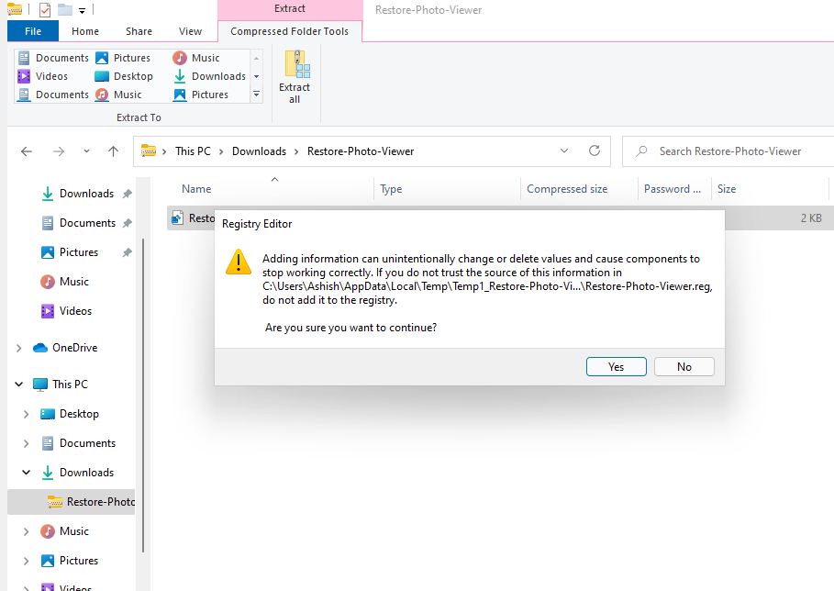Select OneDrive in the navigation pane

pyautogui.click(x=65, y=348)
